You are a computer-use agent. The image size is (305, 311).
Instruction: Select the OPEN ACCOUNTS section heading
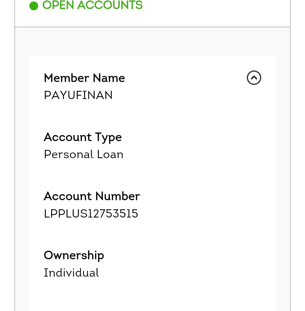tap(92, 5)
